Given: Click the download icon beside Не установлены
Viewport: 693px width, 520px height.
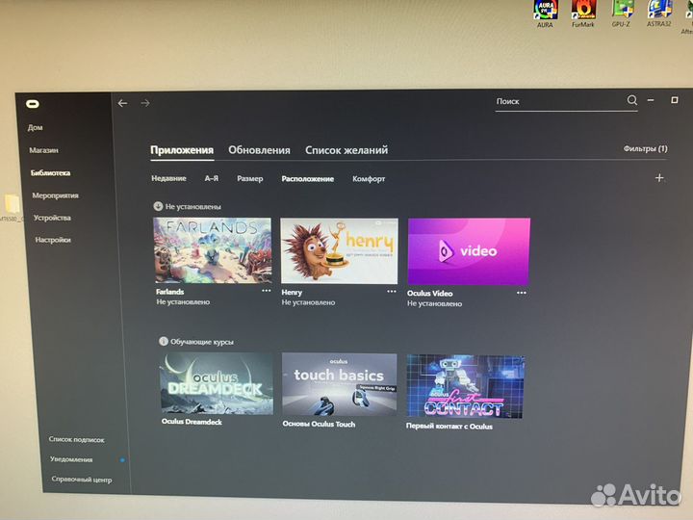Looking at the screenshot, I should 158,206.
